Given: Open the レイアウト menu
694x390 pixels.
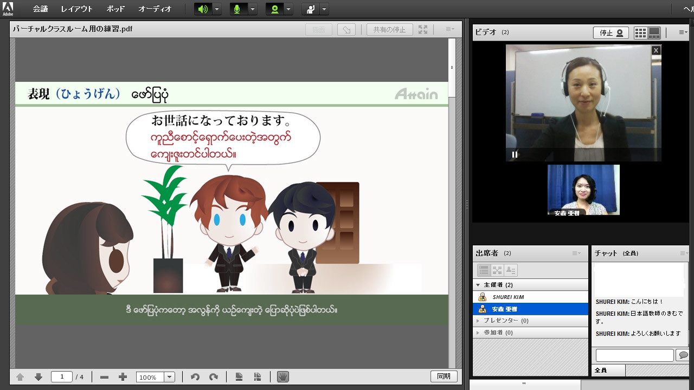Looking at the screenshot, I should (76, 9).
